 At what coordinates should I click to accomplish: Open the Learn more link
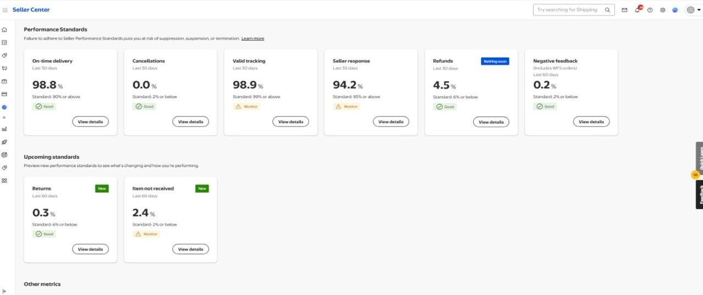point(253,38)
